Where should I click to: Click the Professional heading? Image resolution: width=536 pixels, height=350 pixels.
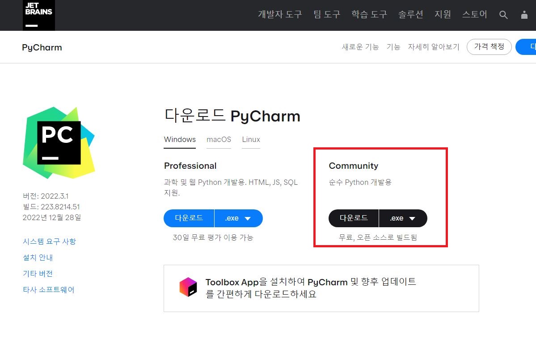pos(190,166)
